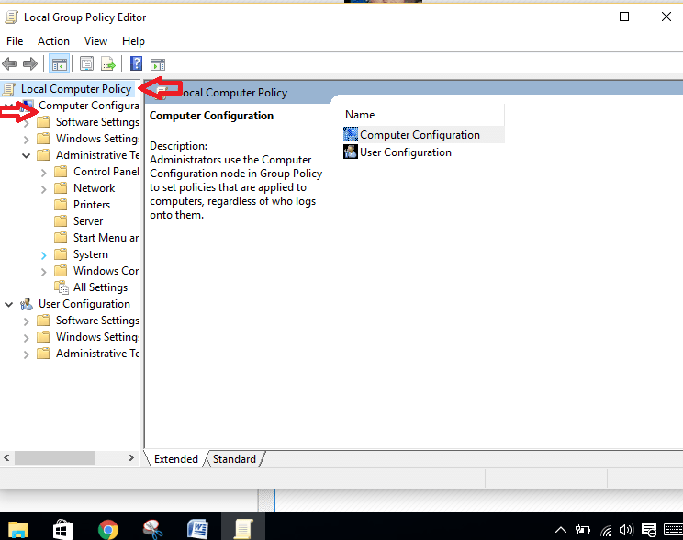The height and width of the screenshot is (540, 683).
Task: Open the Help menu
Action: pyautogui.click(x=133, y=41)
